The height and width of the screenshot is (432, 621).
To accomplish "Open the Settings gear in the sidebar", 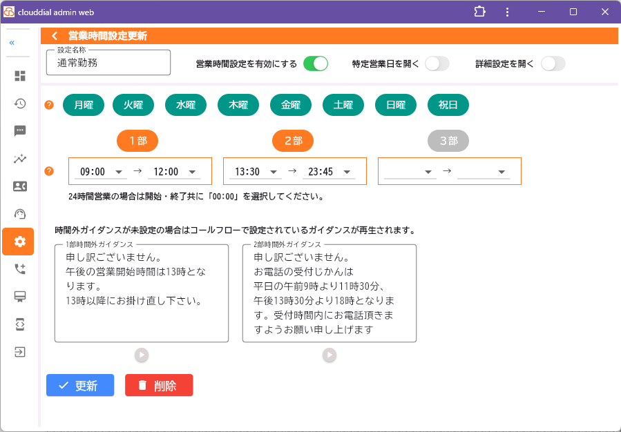I will coord(18,242).
